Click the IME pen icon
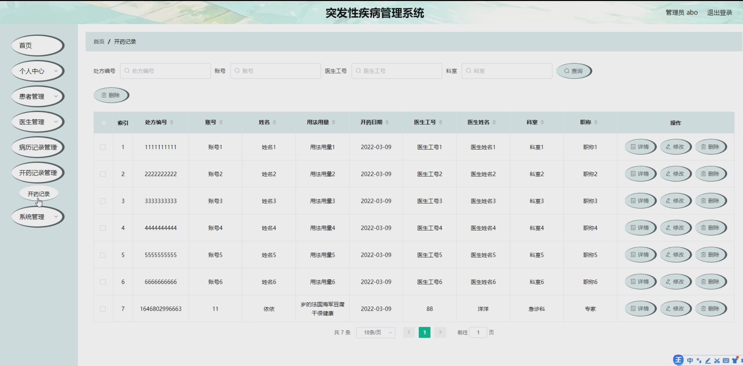Screen dimensions: 743x366 pos(708,361)
